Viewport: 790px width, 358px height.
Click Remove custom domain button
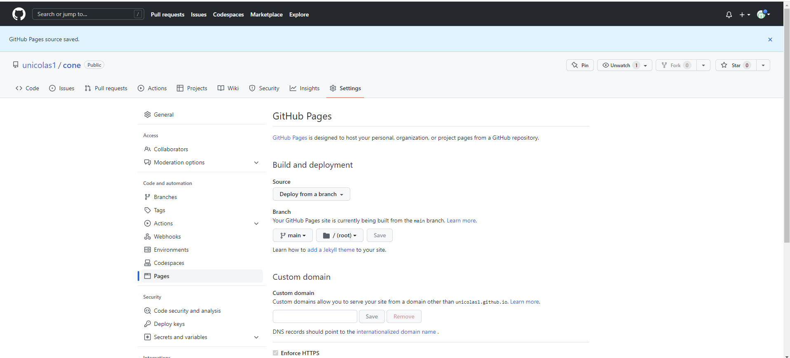point(404,316)
